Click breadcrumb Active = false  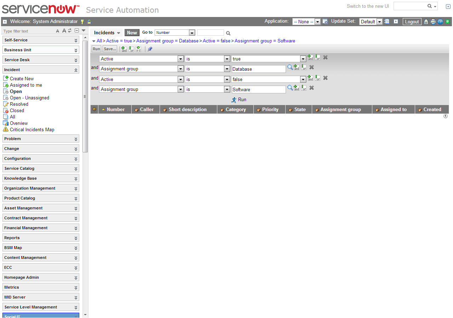[217, 41]
